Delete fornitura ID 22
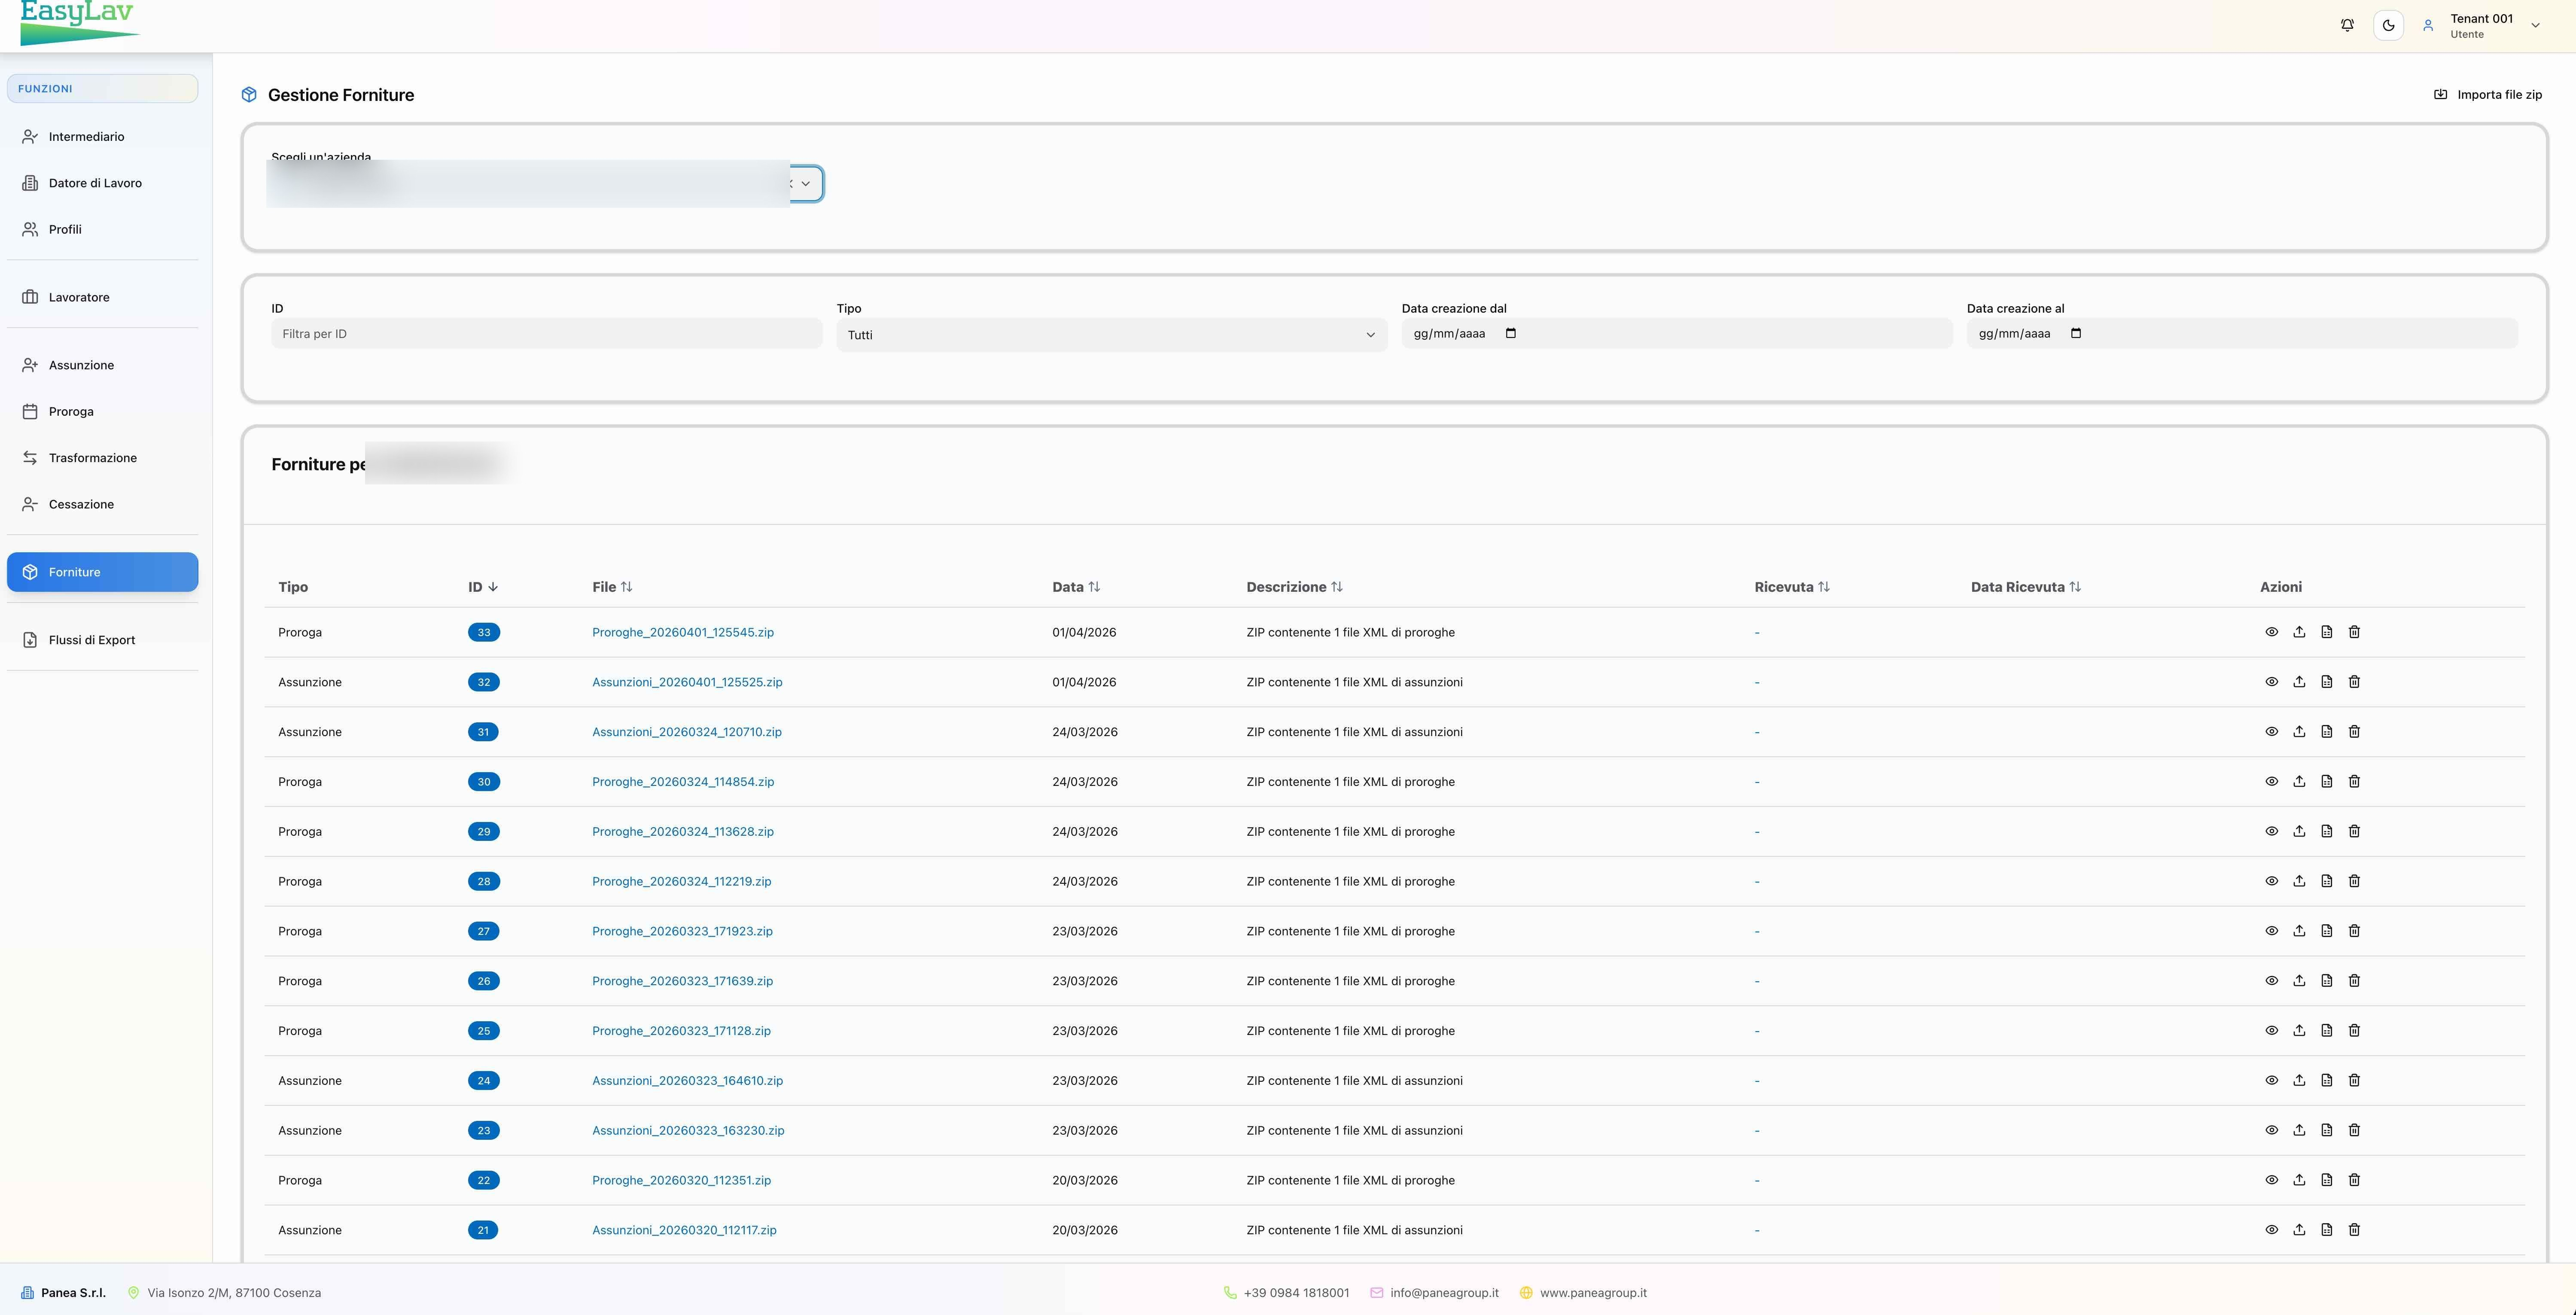2576x1315 pixels. pyautogui.click(x=2354, y=1181)
